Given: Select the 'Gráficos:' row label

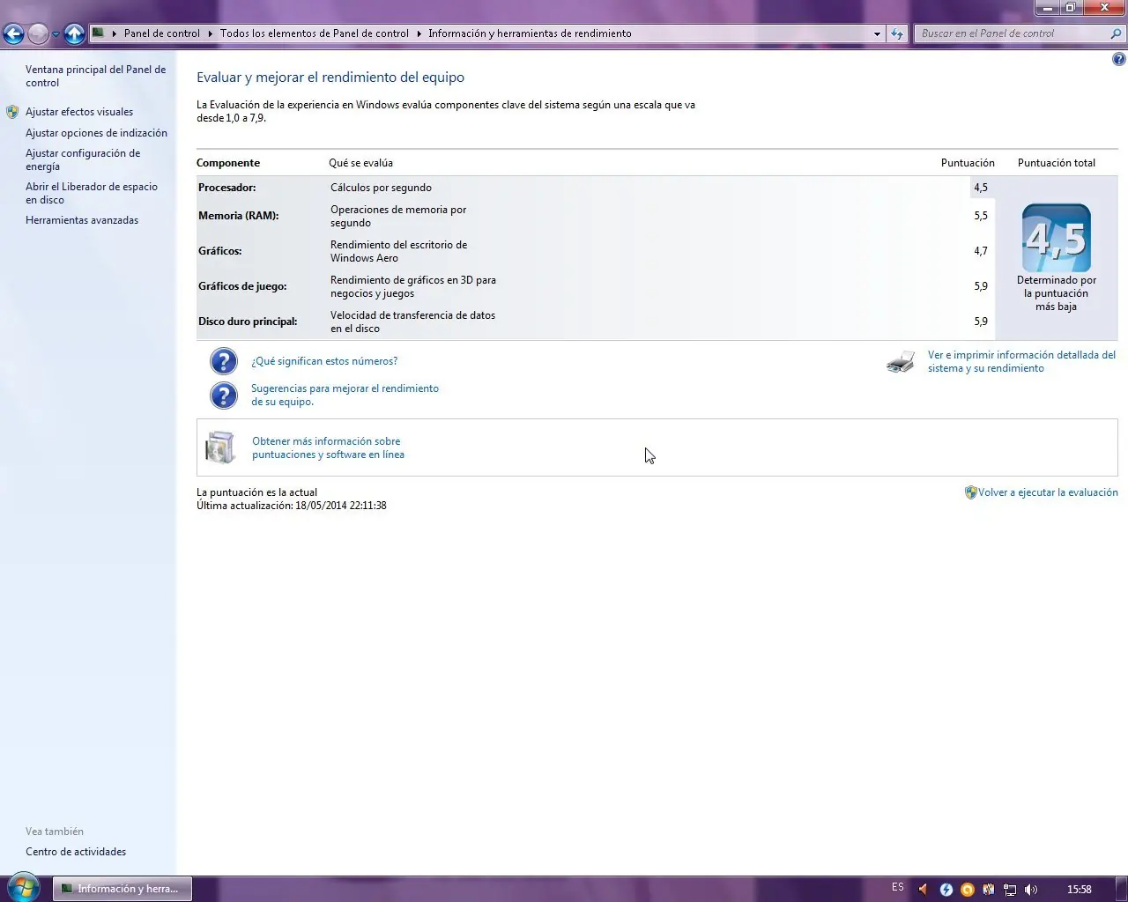Looking at the screenshot, I should point(220,251).
